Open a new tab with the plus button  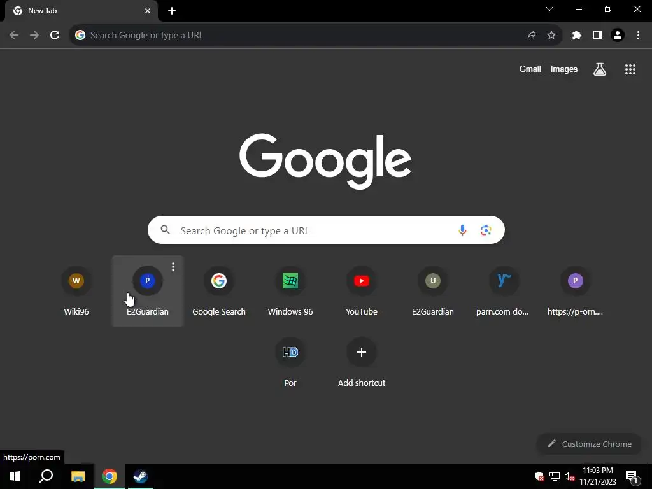172,11
